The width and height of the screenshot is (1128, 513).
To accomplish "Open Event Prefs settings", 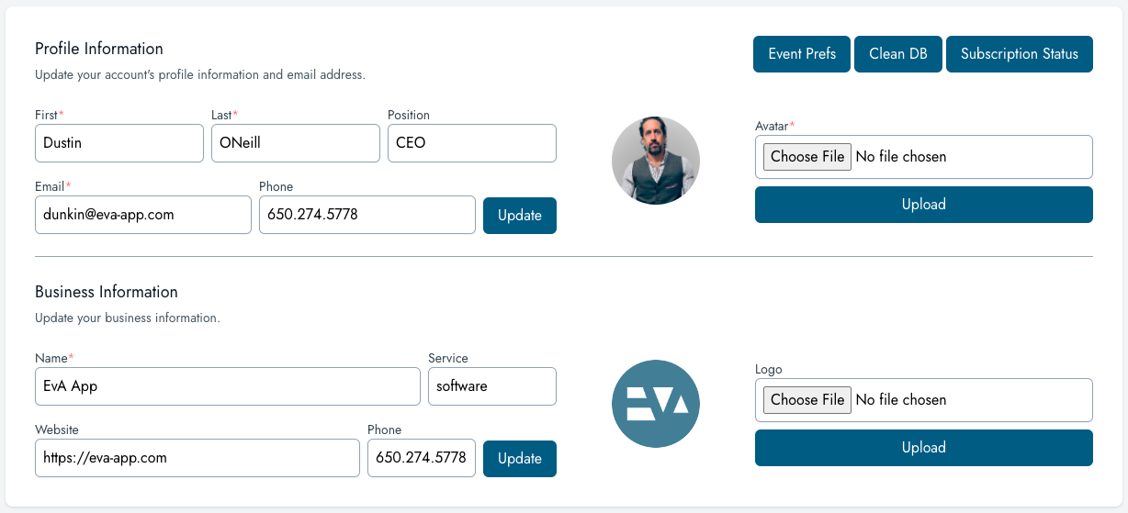I will (x=802, y=54).
